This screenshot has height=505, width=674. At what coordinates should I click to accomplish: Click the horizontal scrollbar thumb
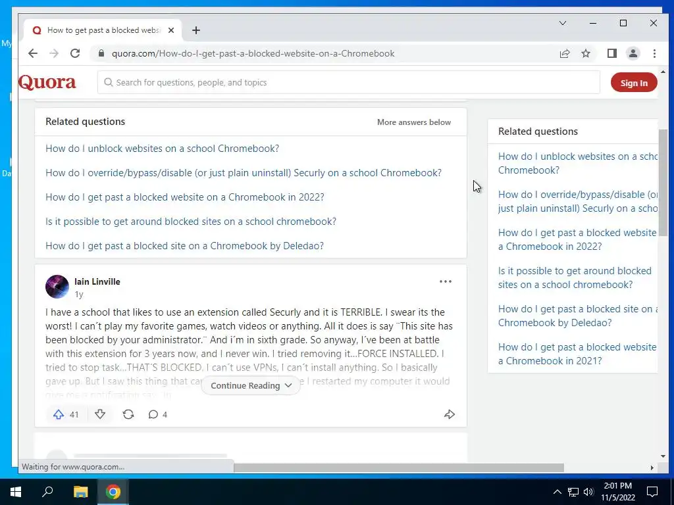pyautogui.click(x=398, y=468)
